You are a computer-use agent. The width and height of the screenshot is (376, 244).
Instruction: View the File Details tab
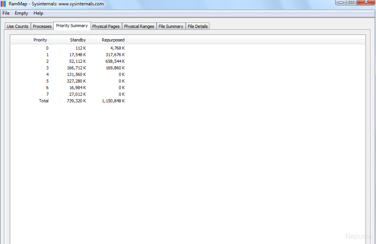pyautogui.click(x=198, y=26)
